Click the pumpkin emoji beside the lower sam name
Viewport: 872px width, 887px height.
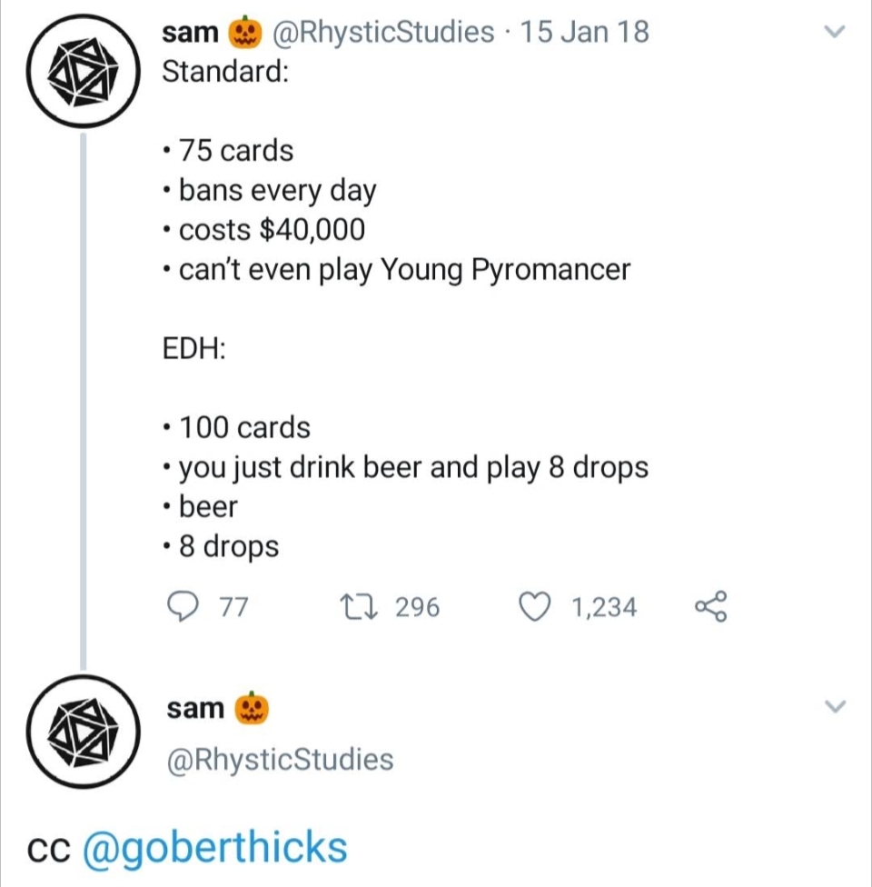252,708
